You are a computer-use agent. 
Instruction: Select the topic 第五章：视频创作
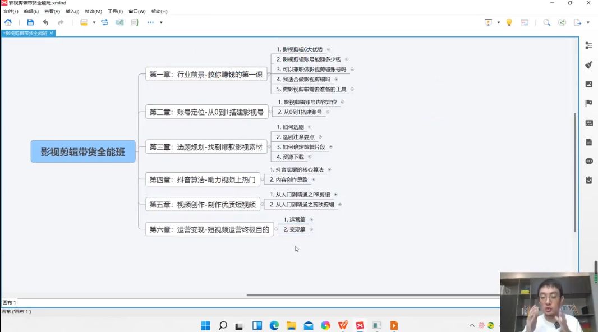pyautogui.click(x=203, y=205)
